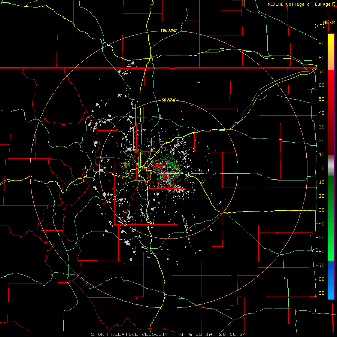The width and height of the screenshot is (337, 337).
Task: Click the 50 NMI range ring label
Action: [168, 100]
